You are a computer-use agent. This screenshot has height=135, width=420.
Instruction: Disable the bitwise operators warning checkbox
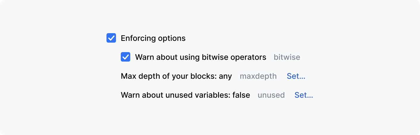126,57
